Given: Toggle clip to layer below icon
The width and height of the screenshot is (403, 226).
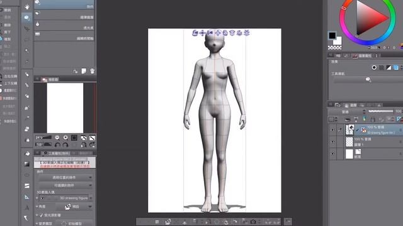Looking at the screenshot, I should click(x=347, y=119).
